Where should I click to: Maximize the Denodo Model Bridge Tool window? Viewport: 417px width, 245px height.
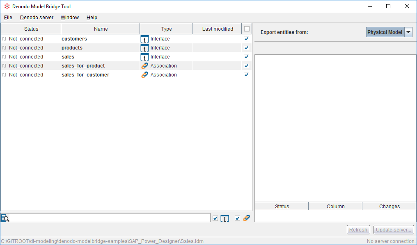pos(388,7)
